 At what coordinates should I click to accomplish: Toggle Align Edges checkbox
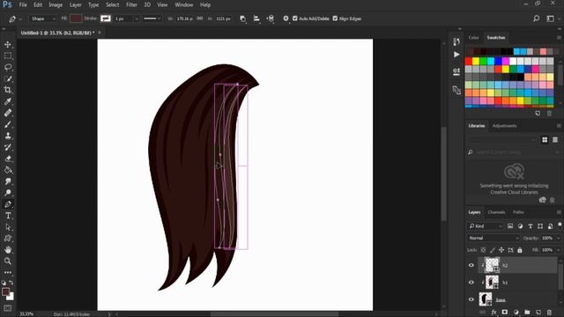tap(335, 18)
